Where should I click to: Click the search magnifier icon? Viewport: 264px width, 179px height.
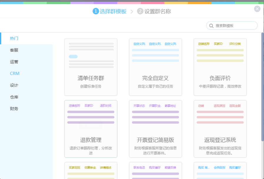[211, 26]
